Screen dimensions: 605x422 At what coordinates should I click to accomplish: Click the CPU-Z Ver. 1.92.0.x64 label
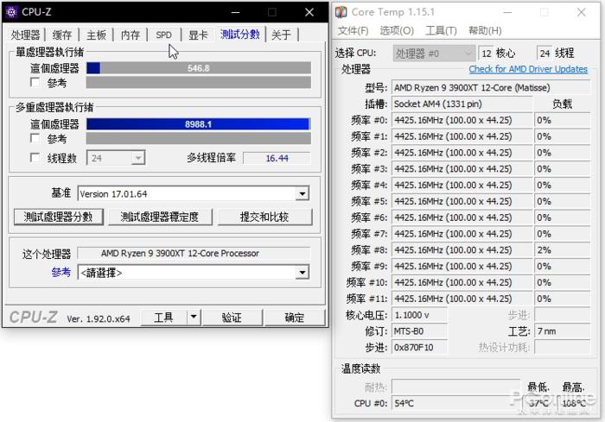[x=99, y=318]
